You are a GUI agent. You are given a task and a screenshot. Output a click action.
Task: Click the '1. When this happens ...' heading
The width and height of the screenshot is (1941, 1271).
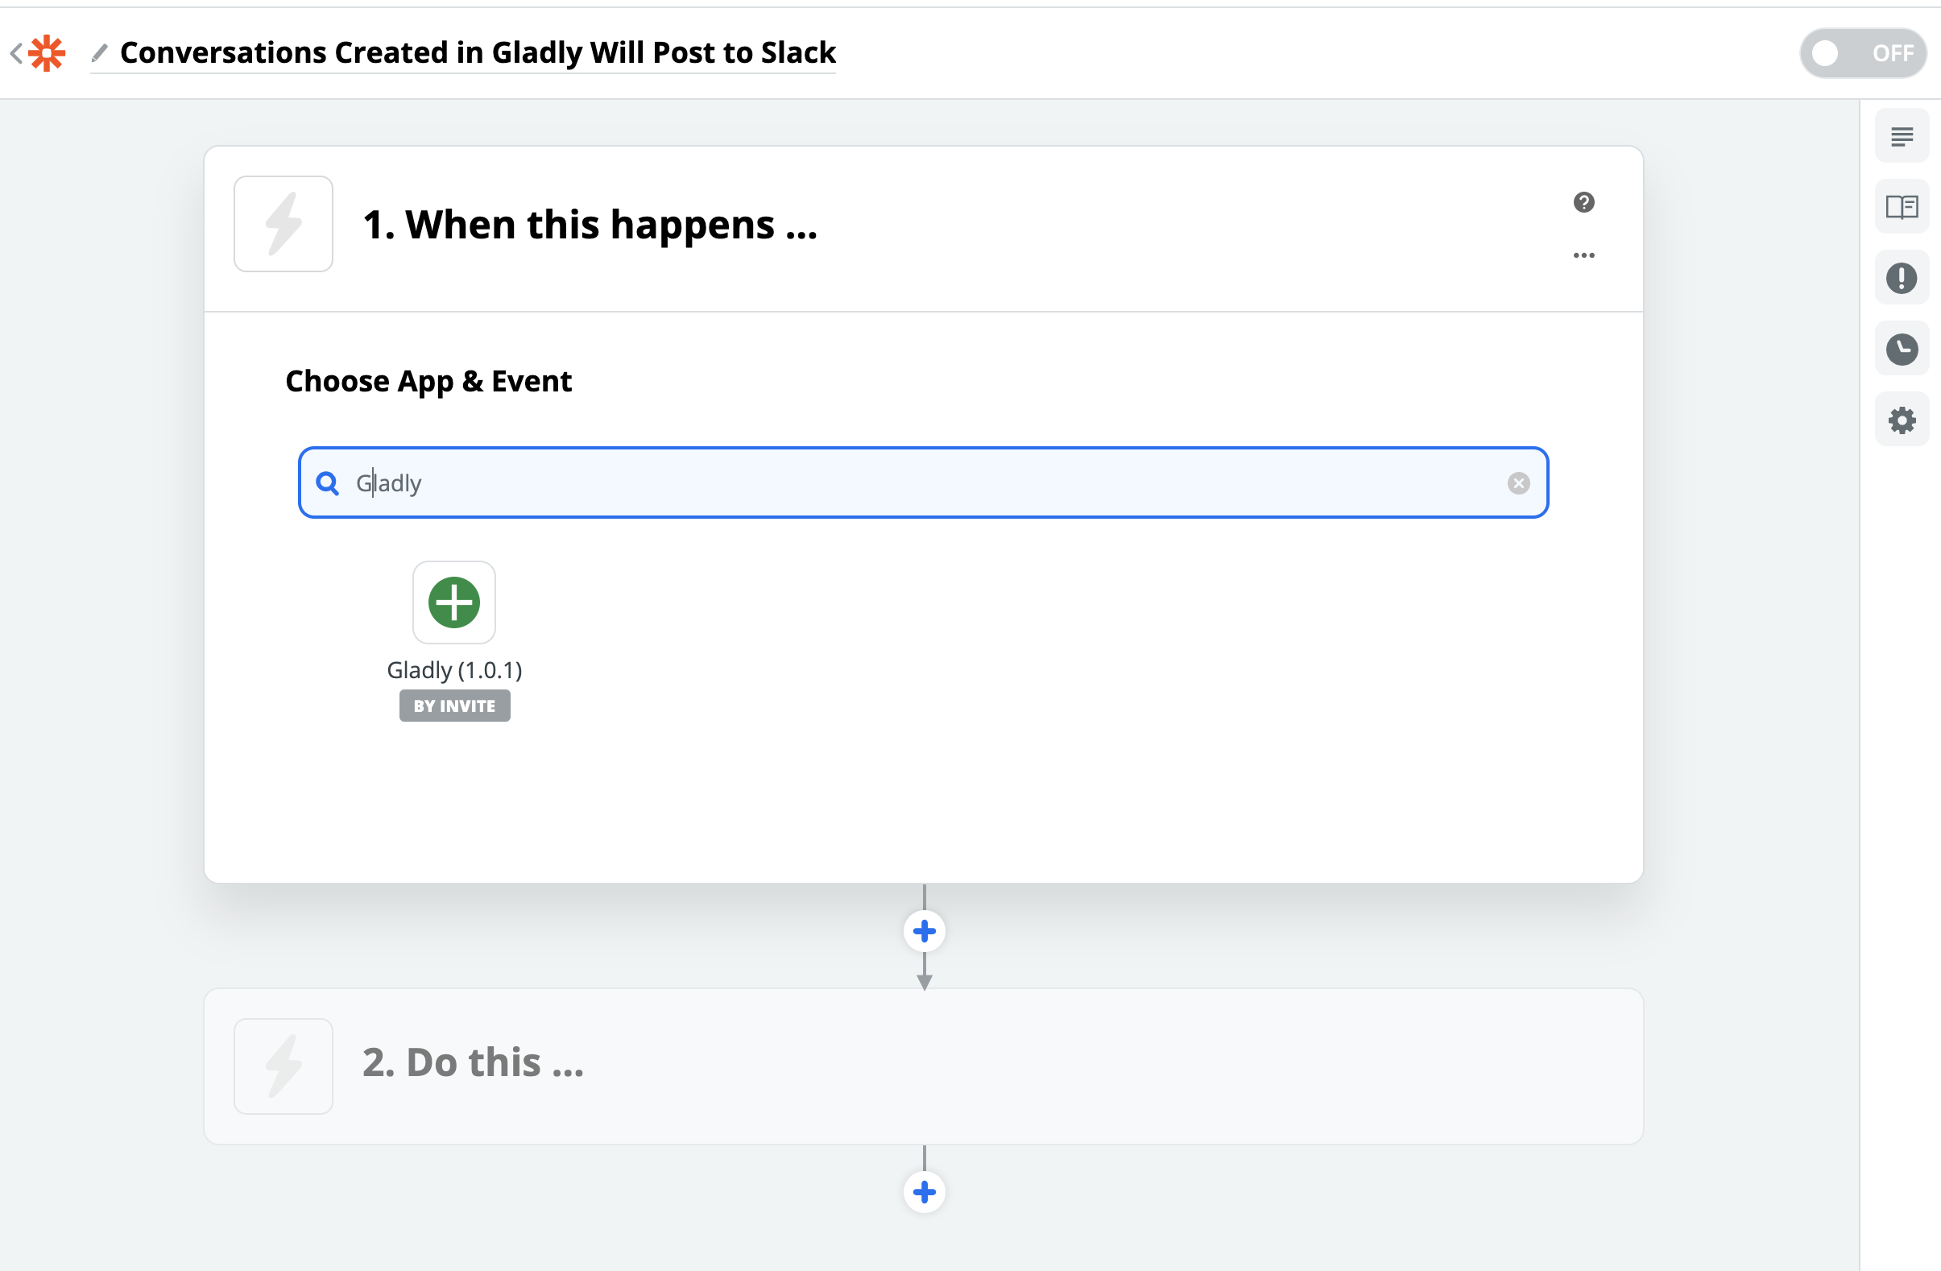click(590, 225)
